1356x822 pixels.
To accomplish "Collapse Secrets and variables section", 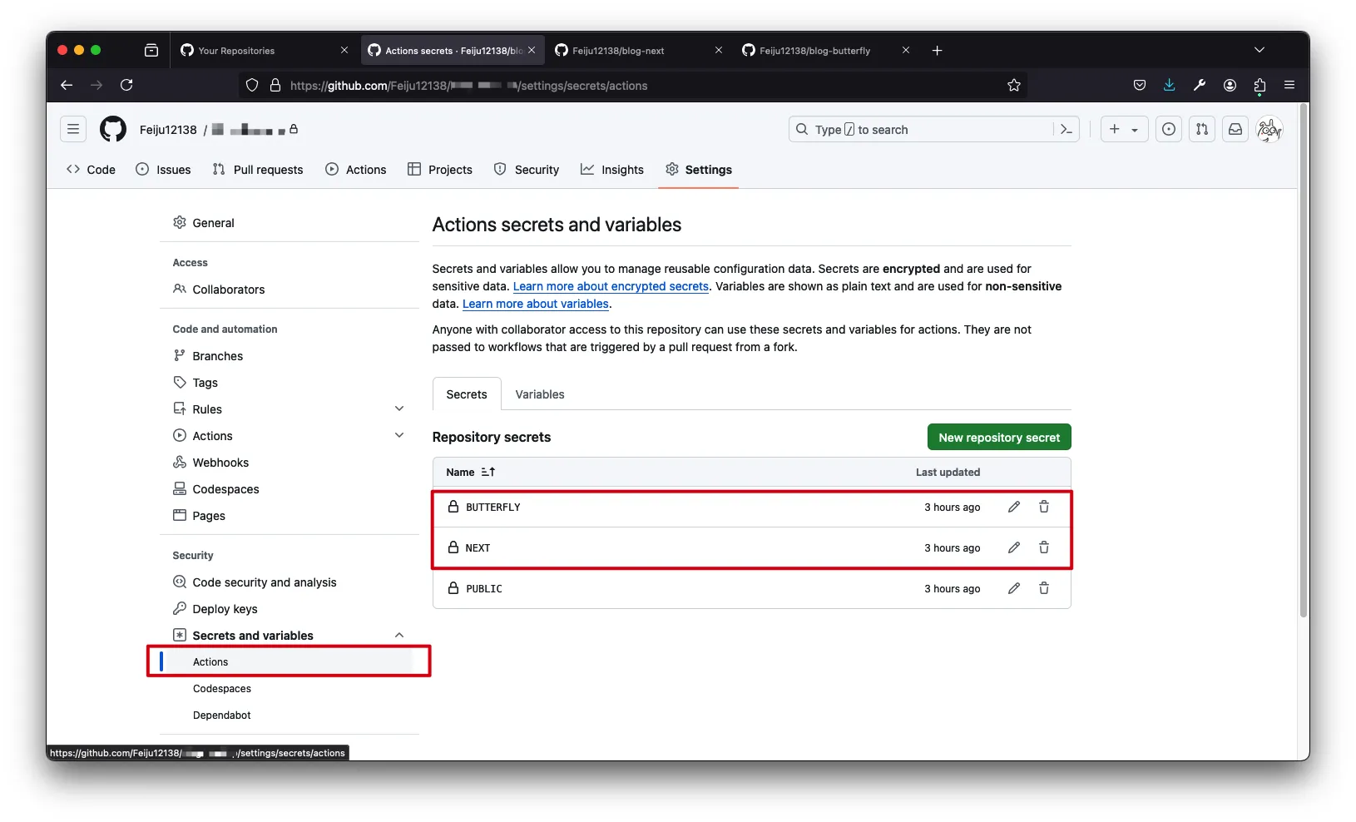I will click(x=399, y=636).
